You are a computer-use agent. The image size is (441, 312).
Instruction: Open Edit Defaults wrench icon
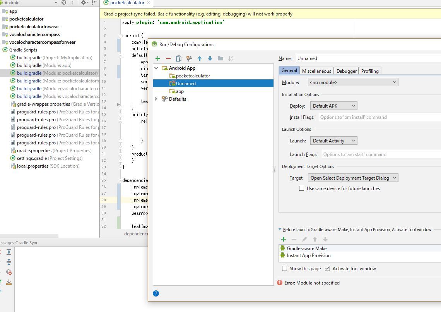pos(189,58)
